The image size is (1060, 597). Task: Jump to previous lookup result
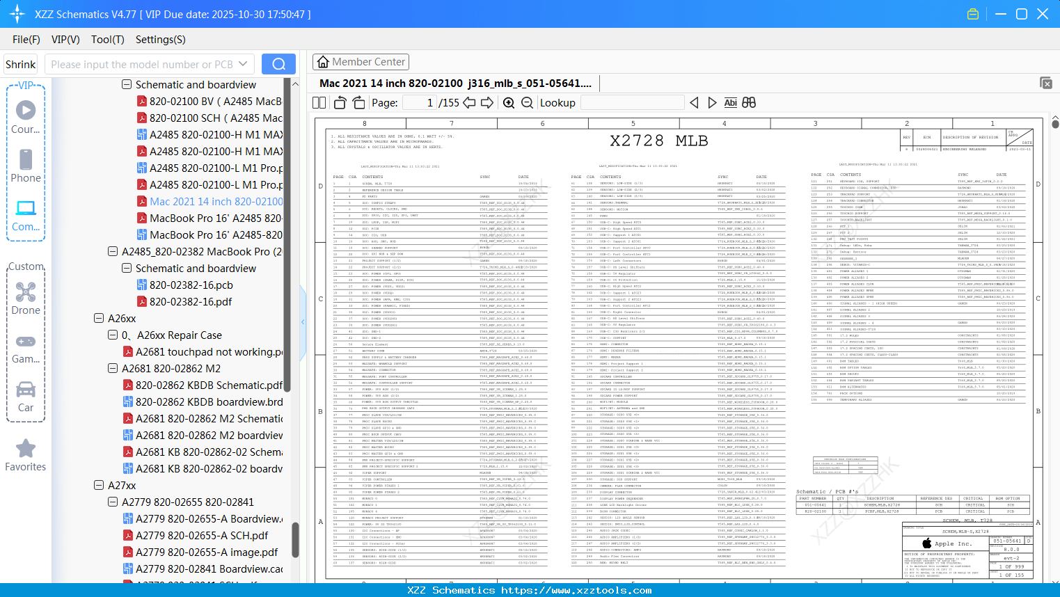(x=694, y=103)
